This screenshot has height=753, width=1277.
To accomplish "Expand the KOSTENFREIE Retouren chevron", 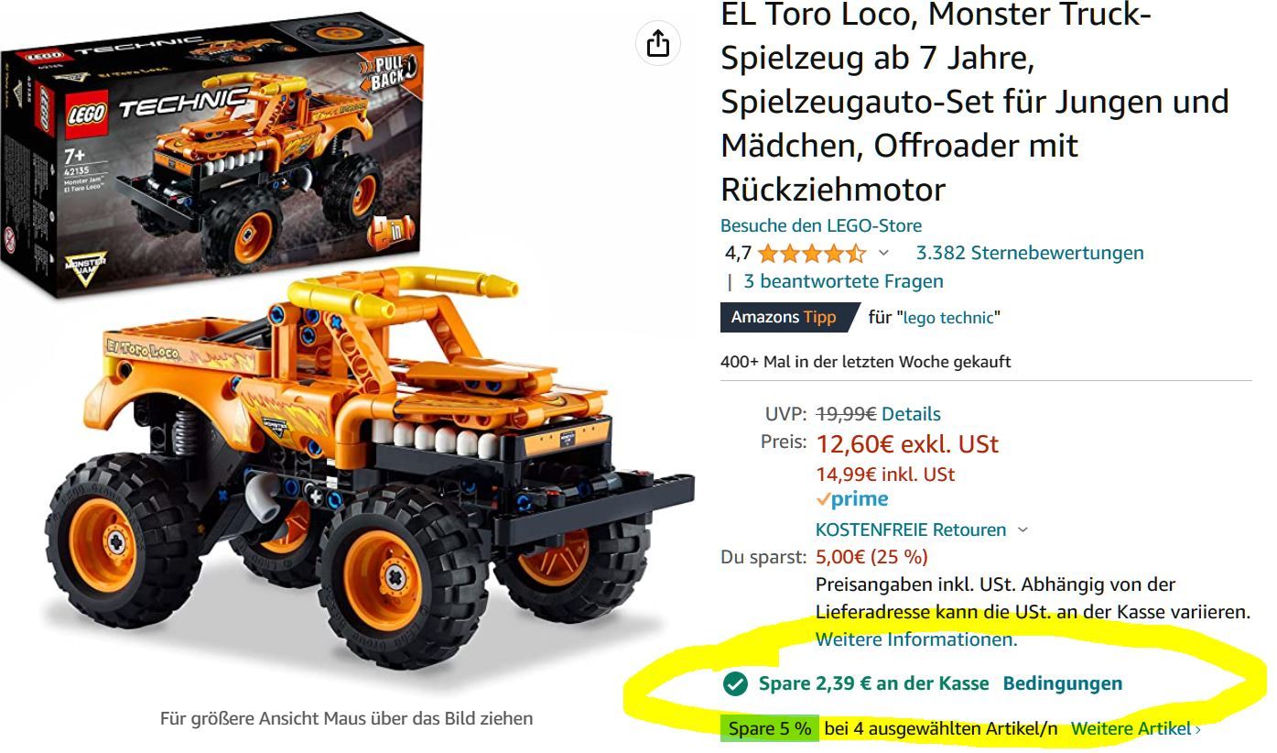I will tap(1023, 530).
